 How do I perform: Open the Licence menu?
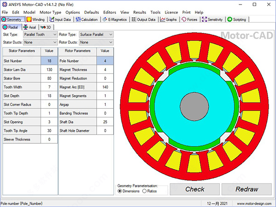tap(171, 12)
